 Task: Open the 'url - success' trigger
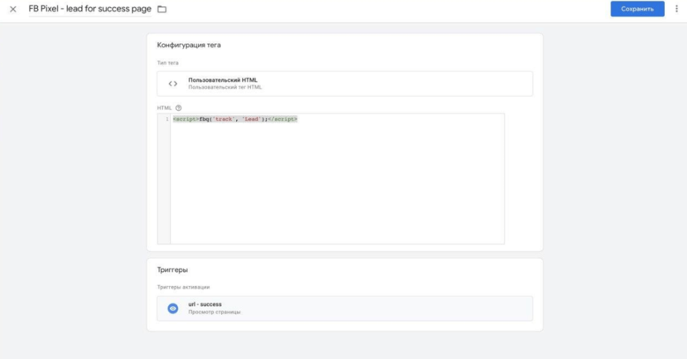point(205,304)
